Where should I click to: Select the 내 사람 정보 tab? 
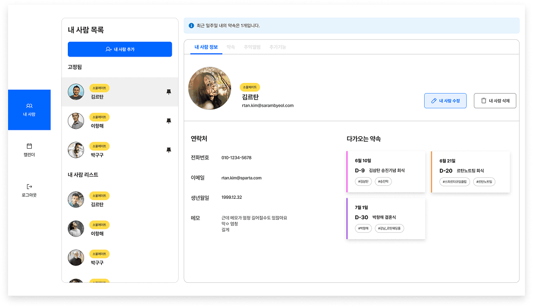coord(206,47)
